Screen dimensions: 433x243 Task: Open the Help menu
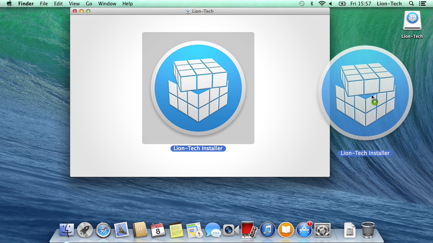pyautogui.click(x=128, y=4)
